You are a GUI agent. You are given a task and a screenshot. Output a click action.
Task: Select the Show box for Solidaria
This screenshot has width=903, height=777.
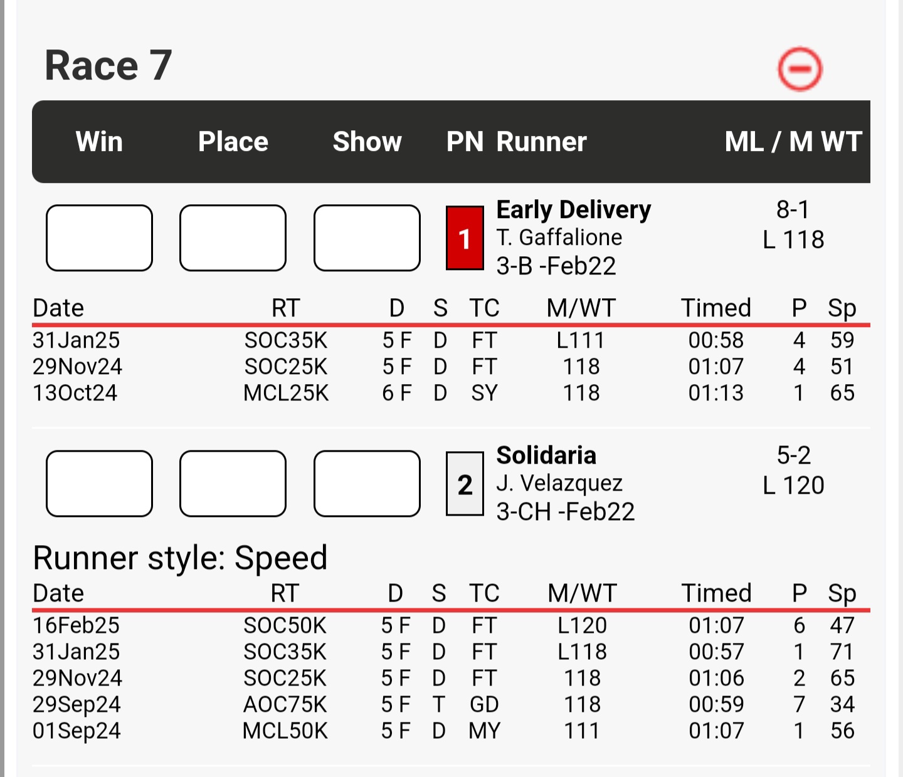(367, 484)
